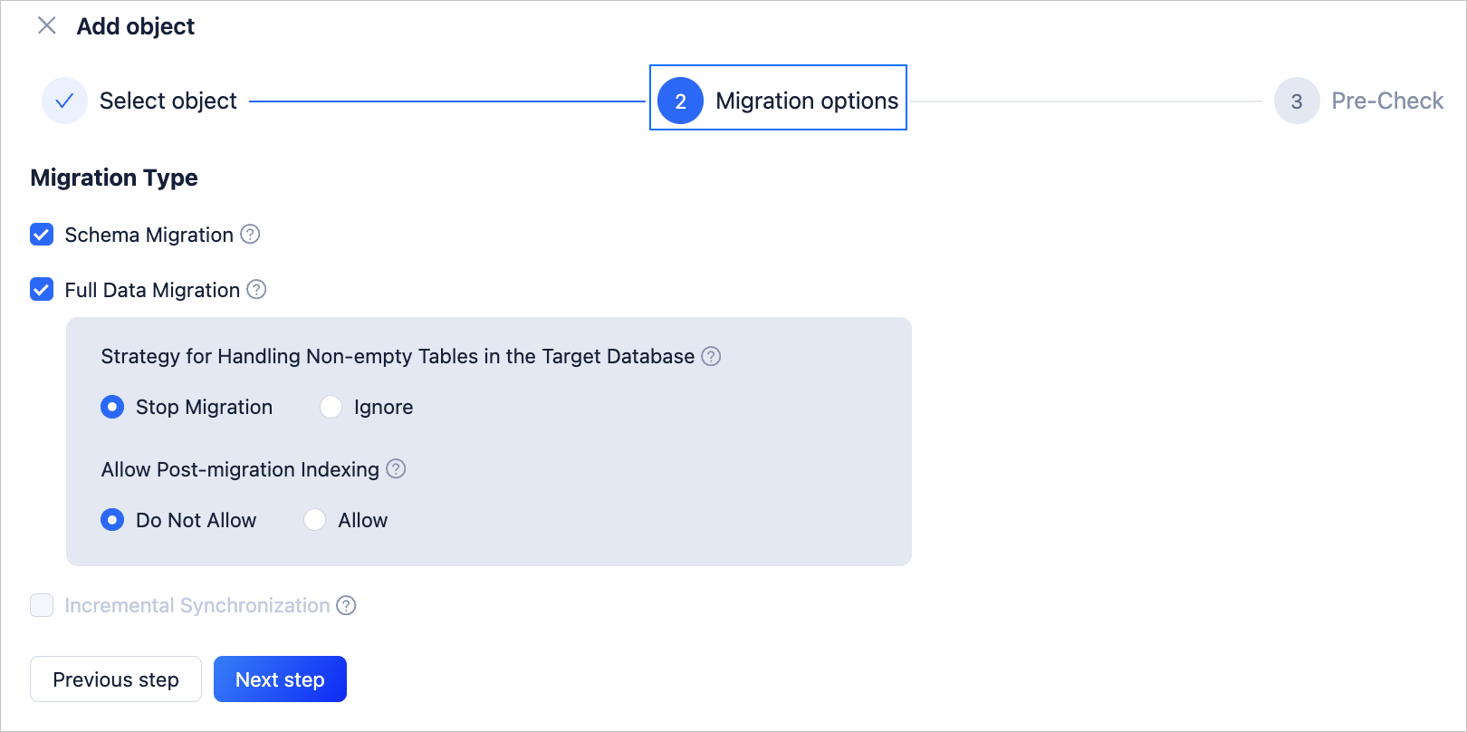Click the Incremental Synchronization help icon
This screenshot has width=1467, height=732.
tap(346, 605)
